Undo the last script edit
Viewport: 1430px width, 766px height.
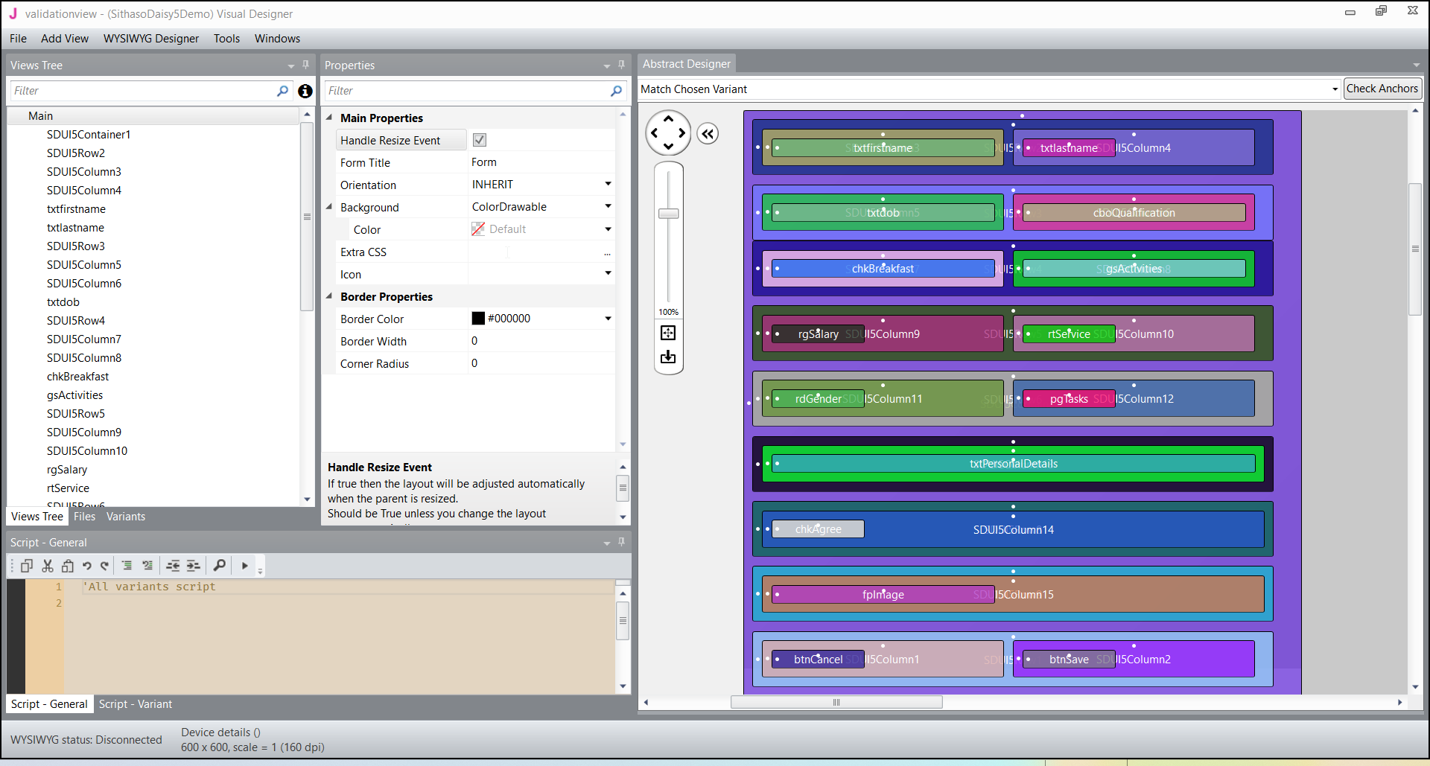(x=86, y=566)
